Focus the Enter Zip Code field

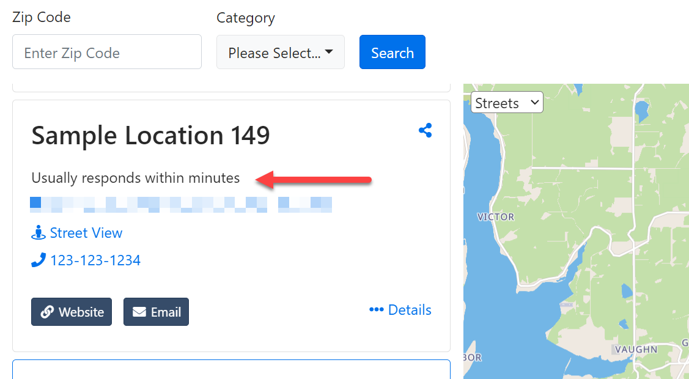pos(107,52)
